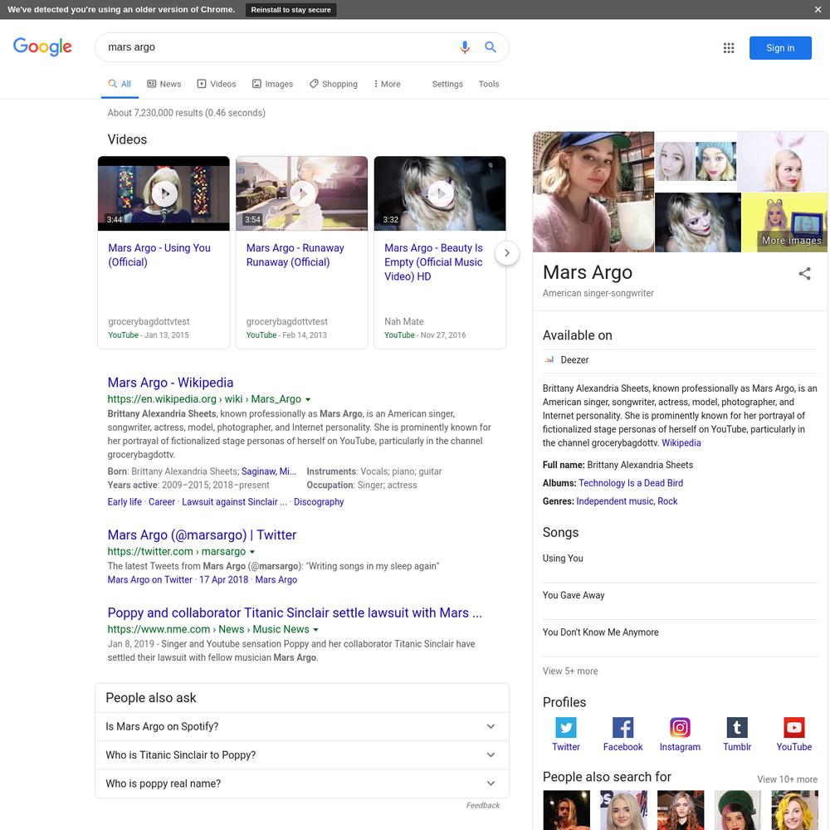Select the song 'You Gave Away'
Viewport: 830px width, 830px height.
pos(574,595)
